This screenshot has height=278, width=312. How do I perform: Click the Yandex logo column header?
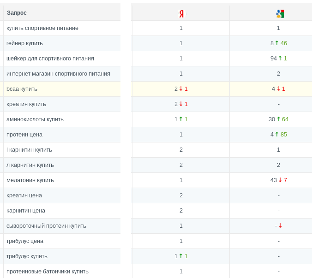181,14
